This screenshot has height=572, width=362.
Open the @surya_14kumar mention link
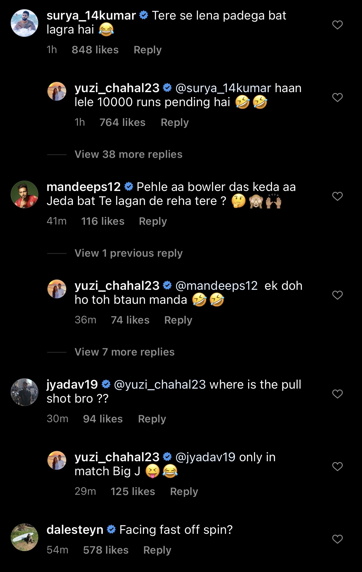pyautogui.click(x=223, y=88)
